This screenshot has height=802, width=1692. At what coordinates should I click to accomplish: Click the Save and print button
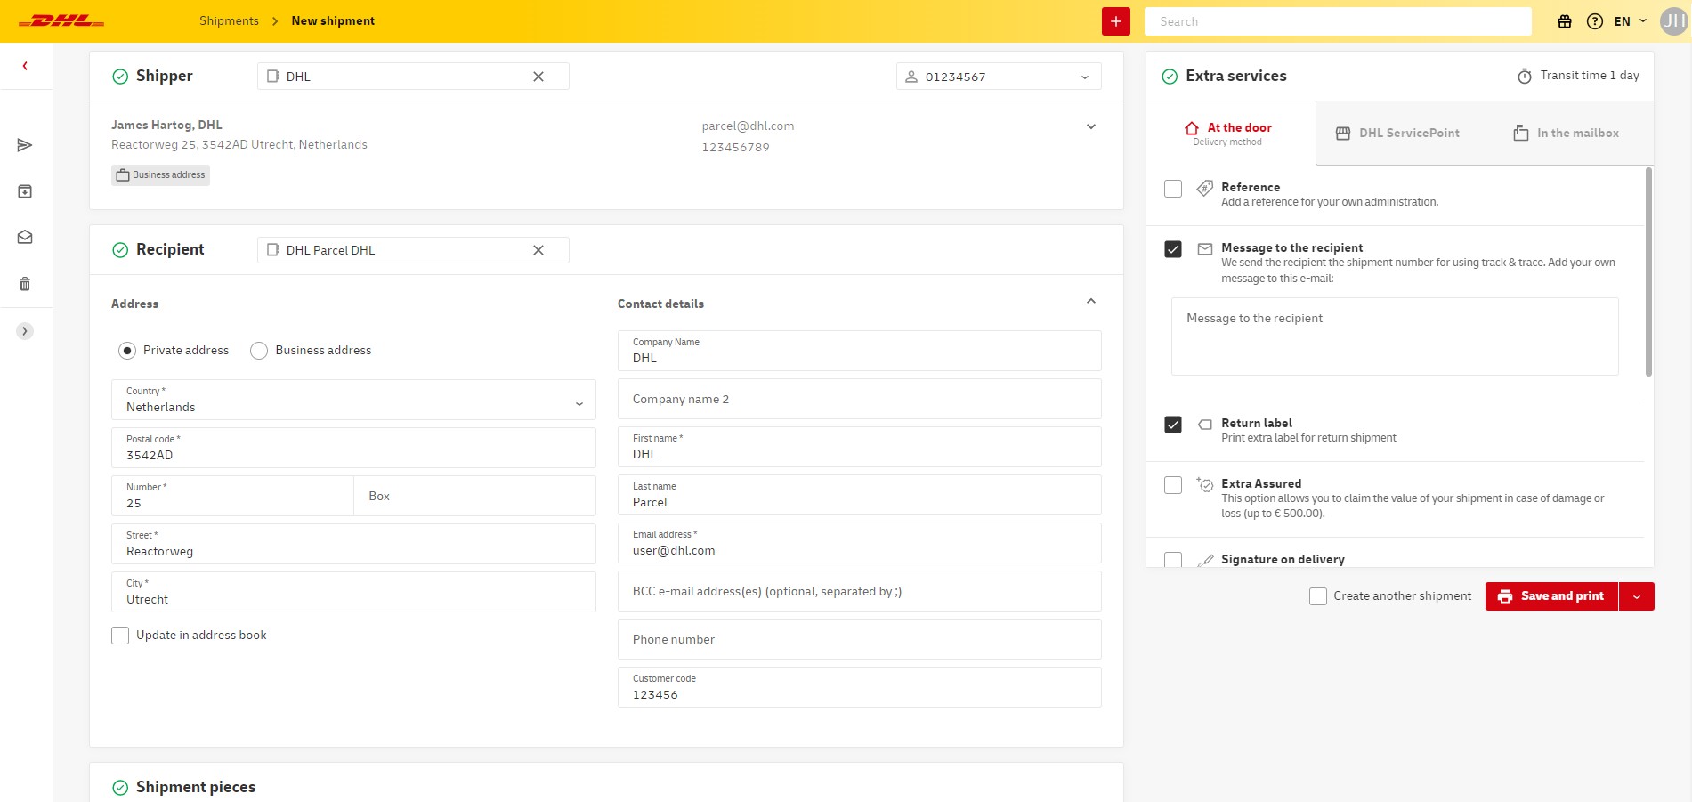click(1551, 596)
